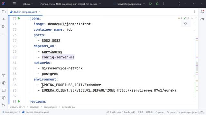Click the jobms service key
The width and height of the screenshot is (206, 115).
34,19
